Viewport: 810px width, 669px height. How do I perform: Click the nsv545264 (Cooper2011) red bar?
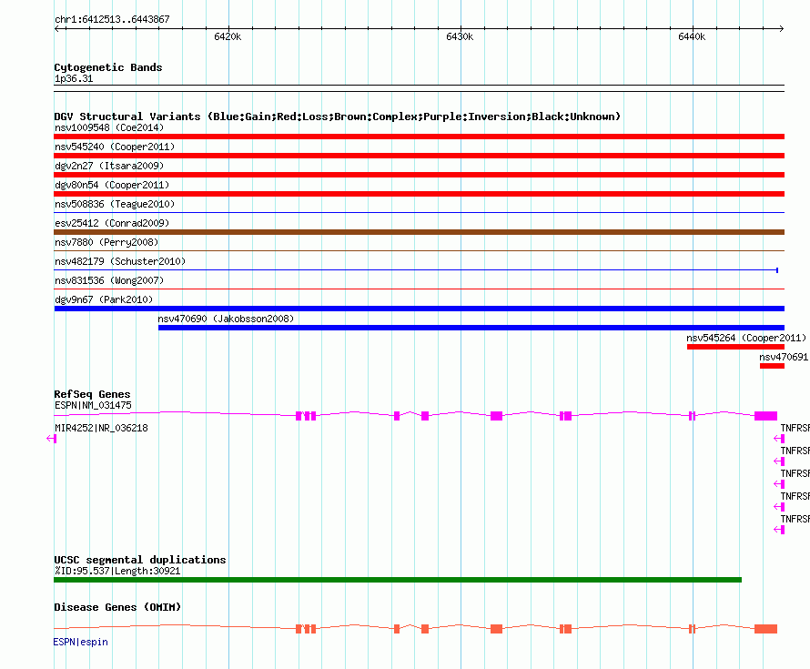tap(735, 347)
